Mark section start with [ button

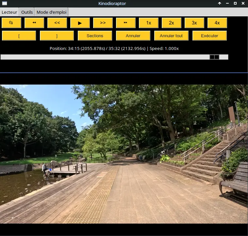(x=19, y=36)
